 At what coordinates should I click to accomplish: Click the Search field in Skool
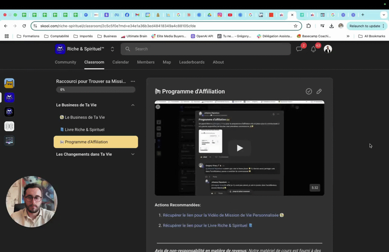tap(206, 49)
